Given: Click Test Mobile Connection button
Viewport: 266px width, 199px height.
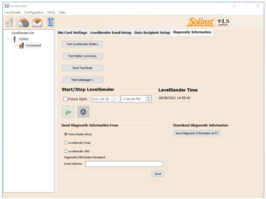Looking at the screenshot, I should coord(82,56).
